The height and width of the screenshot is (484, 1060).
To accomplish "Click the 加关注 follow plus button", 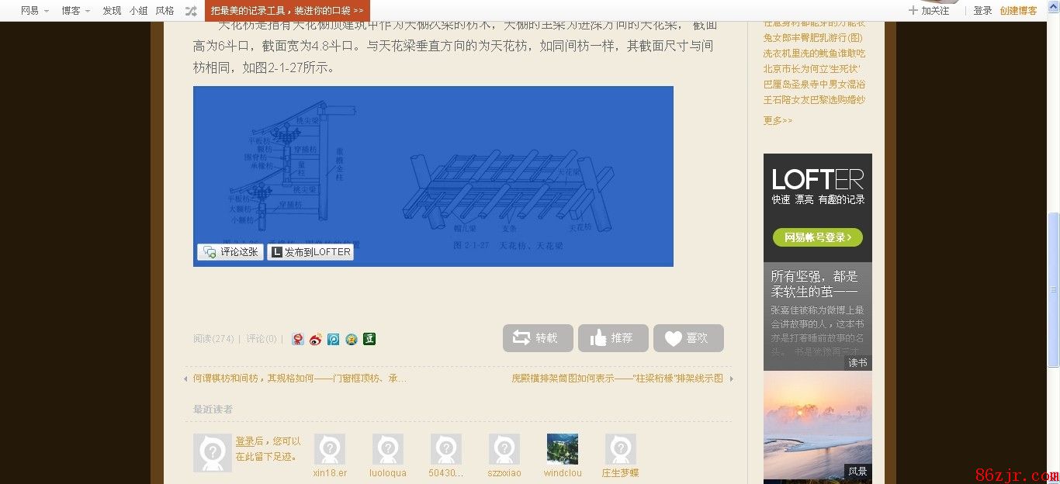I will pos(929,11).
